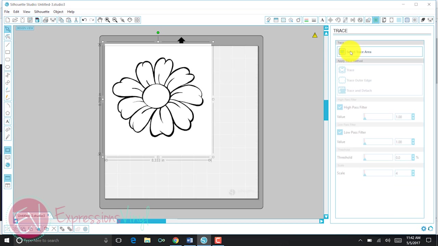Open the Silhouette Design Store icon
438x246 pixels.
pos(8,165)
